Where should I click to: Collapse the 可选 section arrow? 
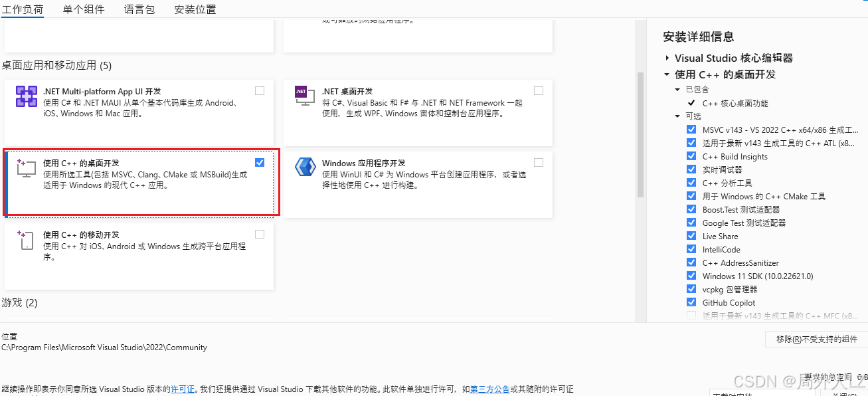pyautogui.click(x=677, y=116)
